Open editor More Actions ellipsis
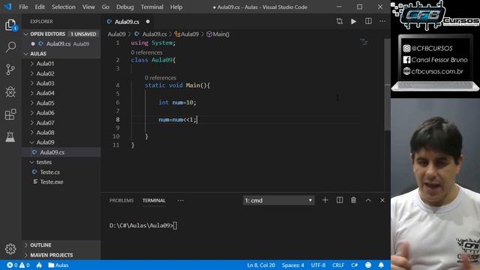Screen dimensions: 480x270 tap(382, 22)
